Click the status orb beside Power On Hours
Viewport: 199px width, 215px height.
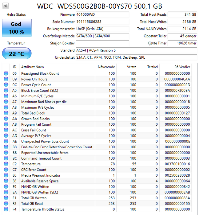6,79
